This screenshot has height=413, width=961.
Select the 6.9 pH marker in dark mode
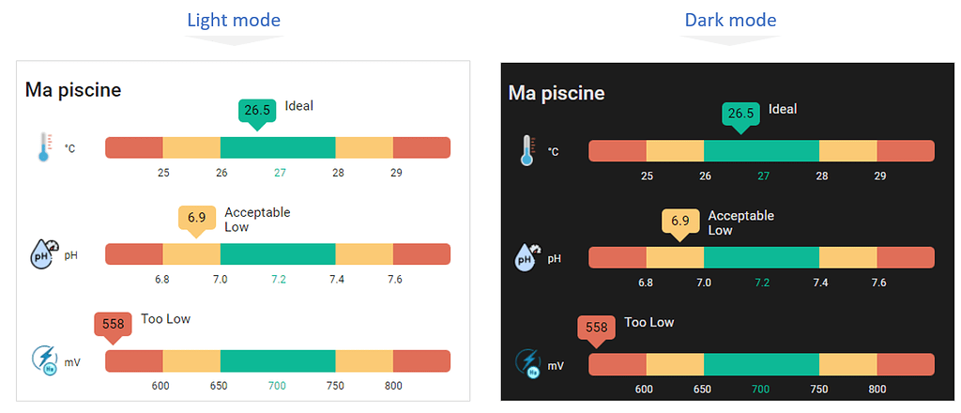(680, 223)
